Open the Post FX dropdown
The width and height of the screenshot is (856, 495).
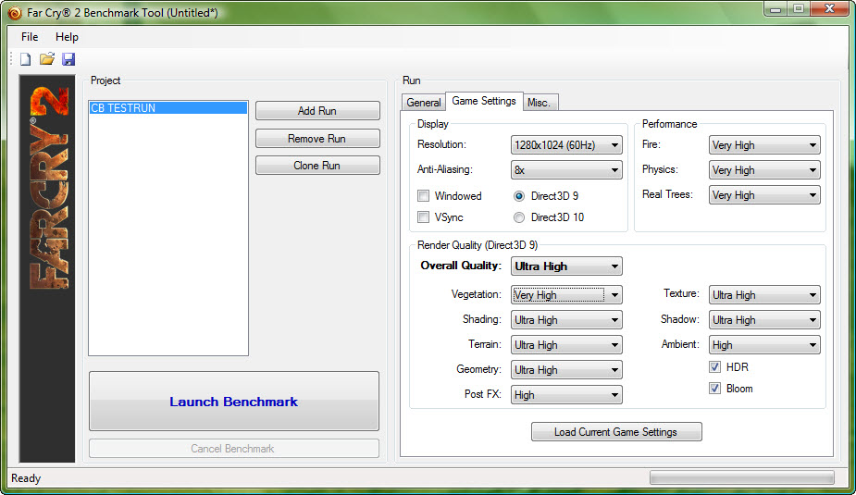tap(566, 394)
